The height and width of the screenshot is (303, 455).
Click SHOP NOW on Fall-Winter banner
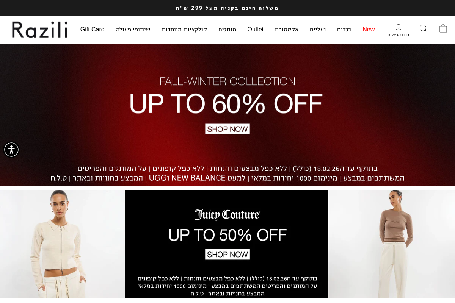[227, 129]
